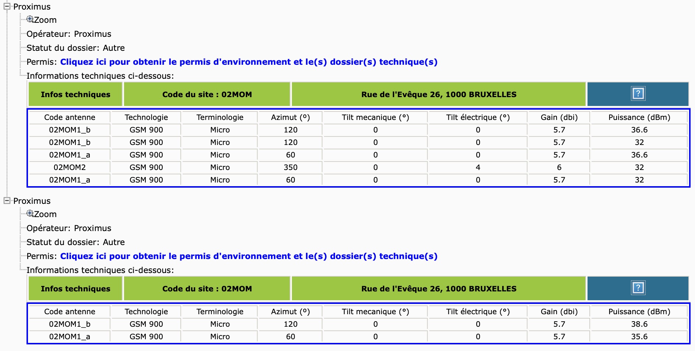Select second 'Opérateur: Proximus' tree row
695x351 pixels.
click(69, 228)
